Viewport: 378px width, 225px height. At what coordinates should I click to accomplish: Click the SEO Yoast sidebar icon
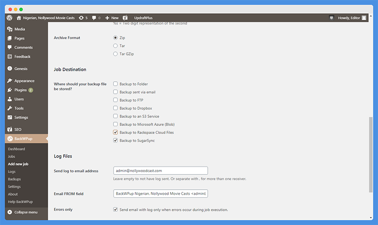coord(9,129)
